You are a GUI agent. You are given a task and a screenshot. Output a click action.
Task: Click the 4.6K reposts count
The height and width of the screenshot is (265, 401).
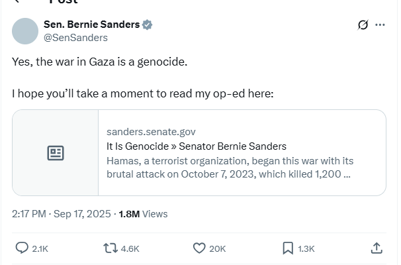pyautogui.click(x=130, y=249)
